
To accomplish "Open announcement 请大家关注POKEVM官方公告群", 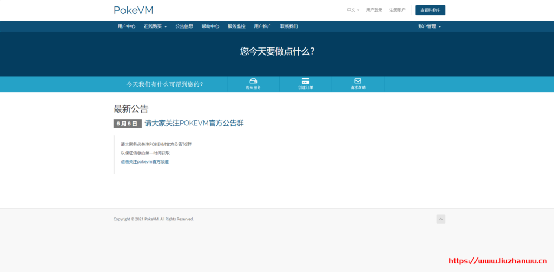I will pyautogui.click(x=194, y=123).
